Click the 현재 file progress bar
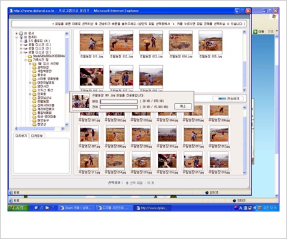This screenshot has width=287, height=239. [119, 101]
